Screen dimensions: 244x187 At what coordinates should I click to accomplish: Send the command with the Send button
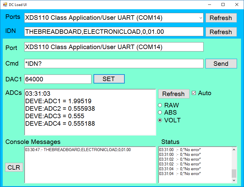[221, 63]
